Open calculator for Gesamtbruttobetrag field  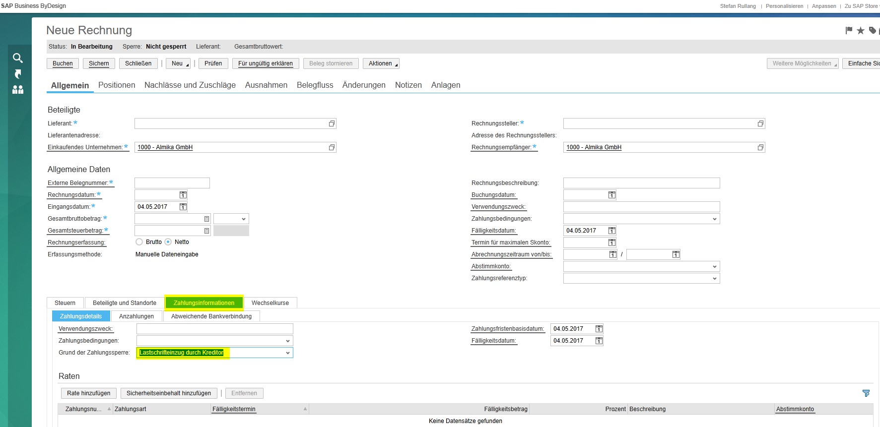pyautogui.click(x=206, y=219)
